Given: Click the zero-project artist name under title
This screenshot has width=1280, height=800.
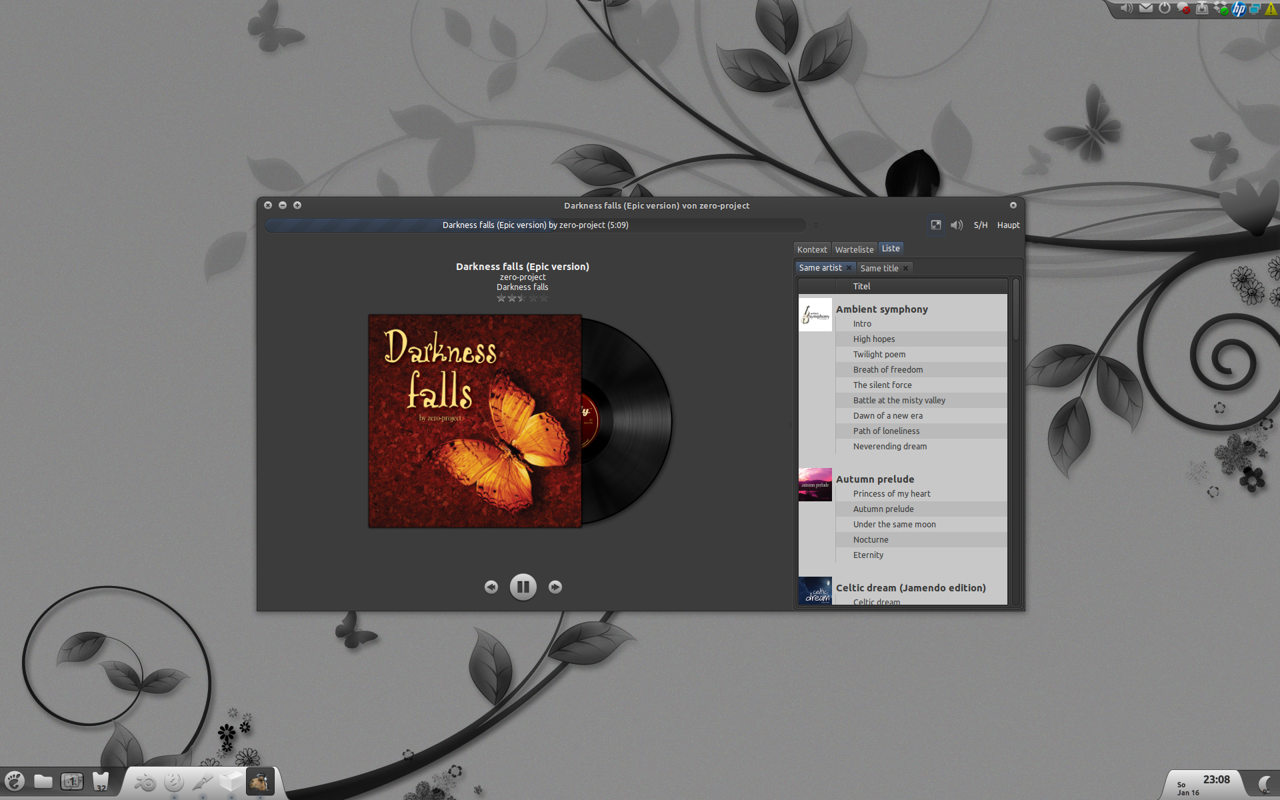Looking at the screenshot, I should 523,277.
